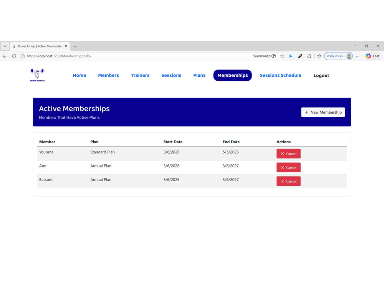Screen dimensions: 384x288
Task: Click the Actions column header
Action: [x=284, y=142]
